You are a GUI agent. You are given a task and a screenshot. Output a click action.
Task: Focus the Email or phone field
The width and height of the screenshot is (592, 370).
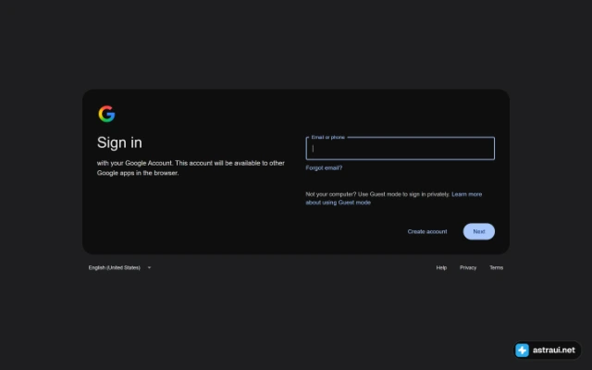[x=400, y=148]
